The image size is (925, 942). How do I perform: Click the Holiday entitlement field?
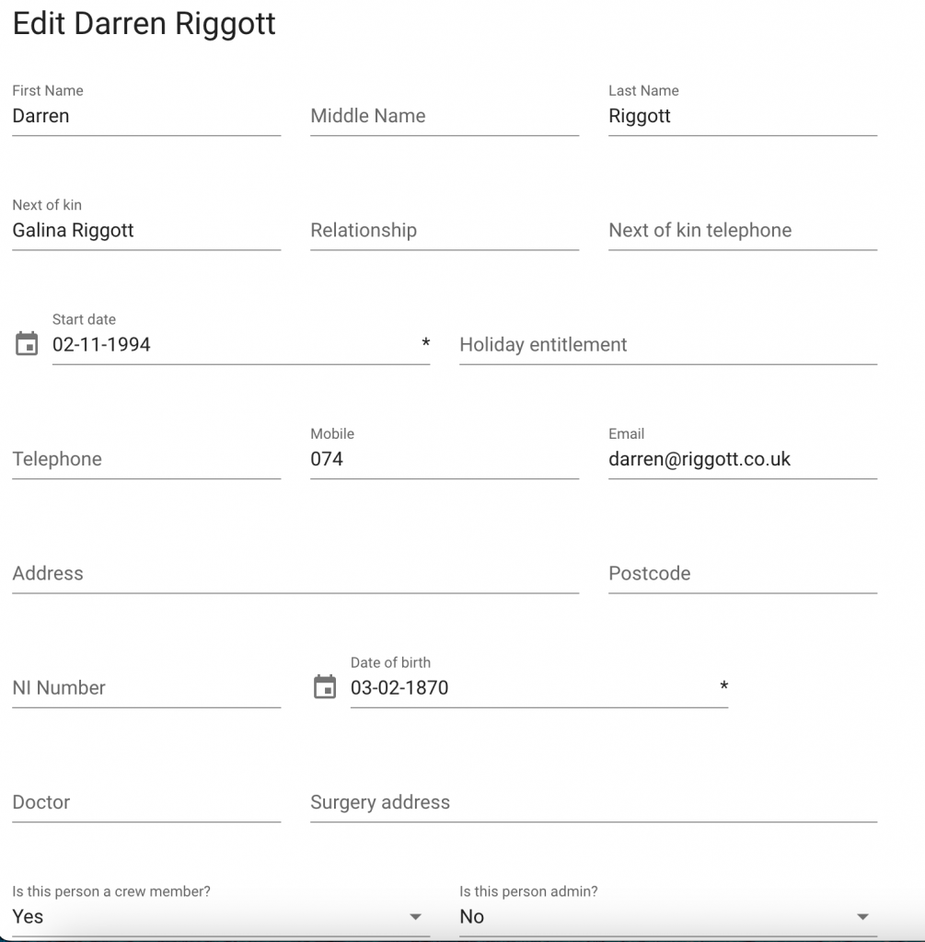coord(667,345)
